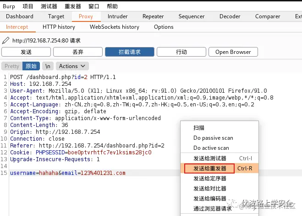This screenshot has height=216, width=302.
Task: Choose Do active scan in context menu
Action: 220,148
